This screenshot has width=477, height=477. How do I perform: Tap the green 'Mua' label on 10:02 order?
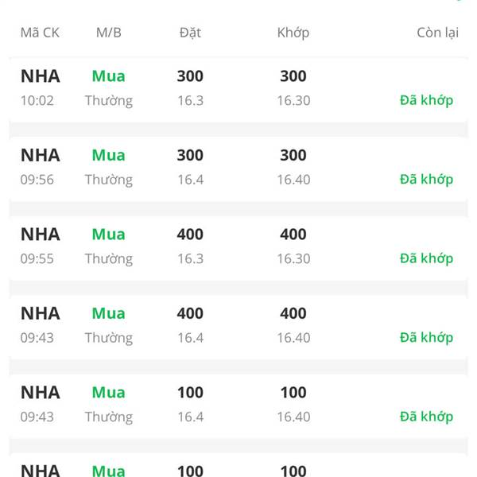click(109, 76)
